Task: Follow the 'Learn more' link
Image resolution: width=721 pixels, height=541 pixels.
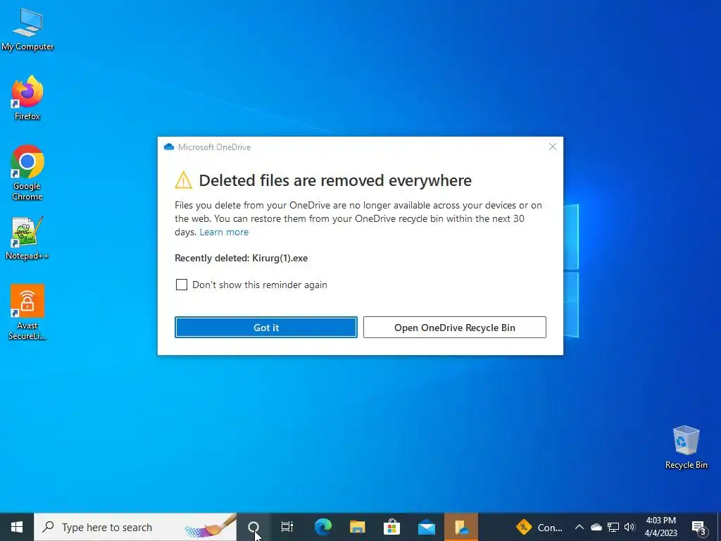Action: [x=224, y=232]
